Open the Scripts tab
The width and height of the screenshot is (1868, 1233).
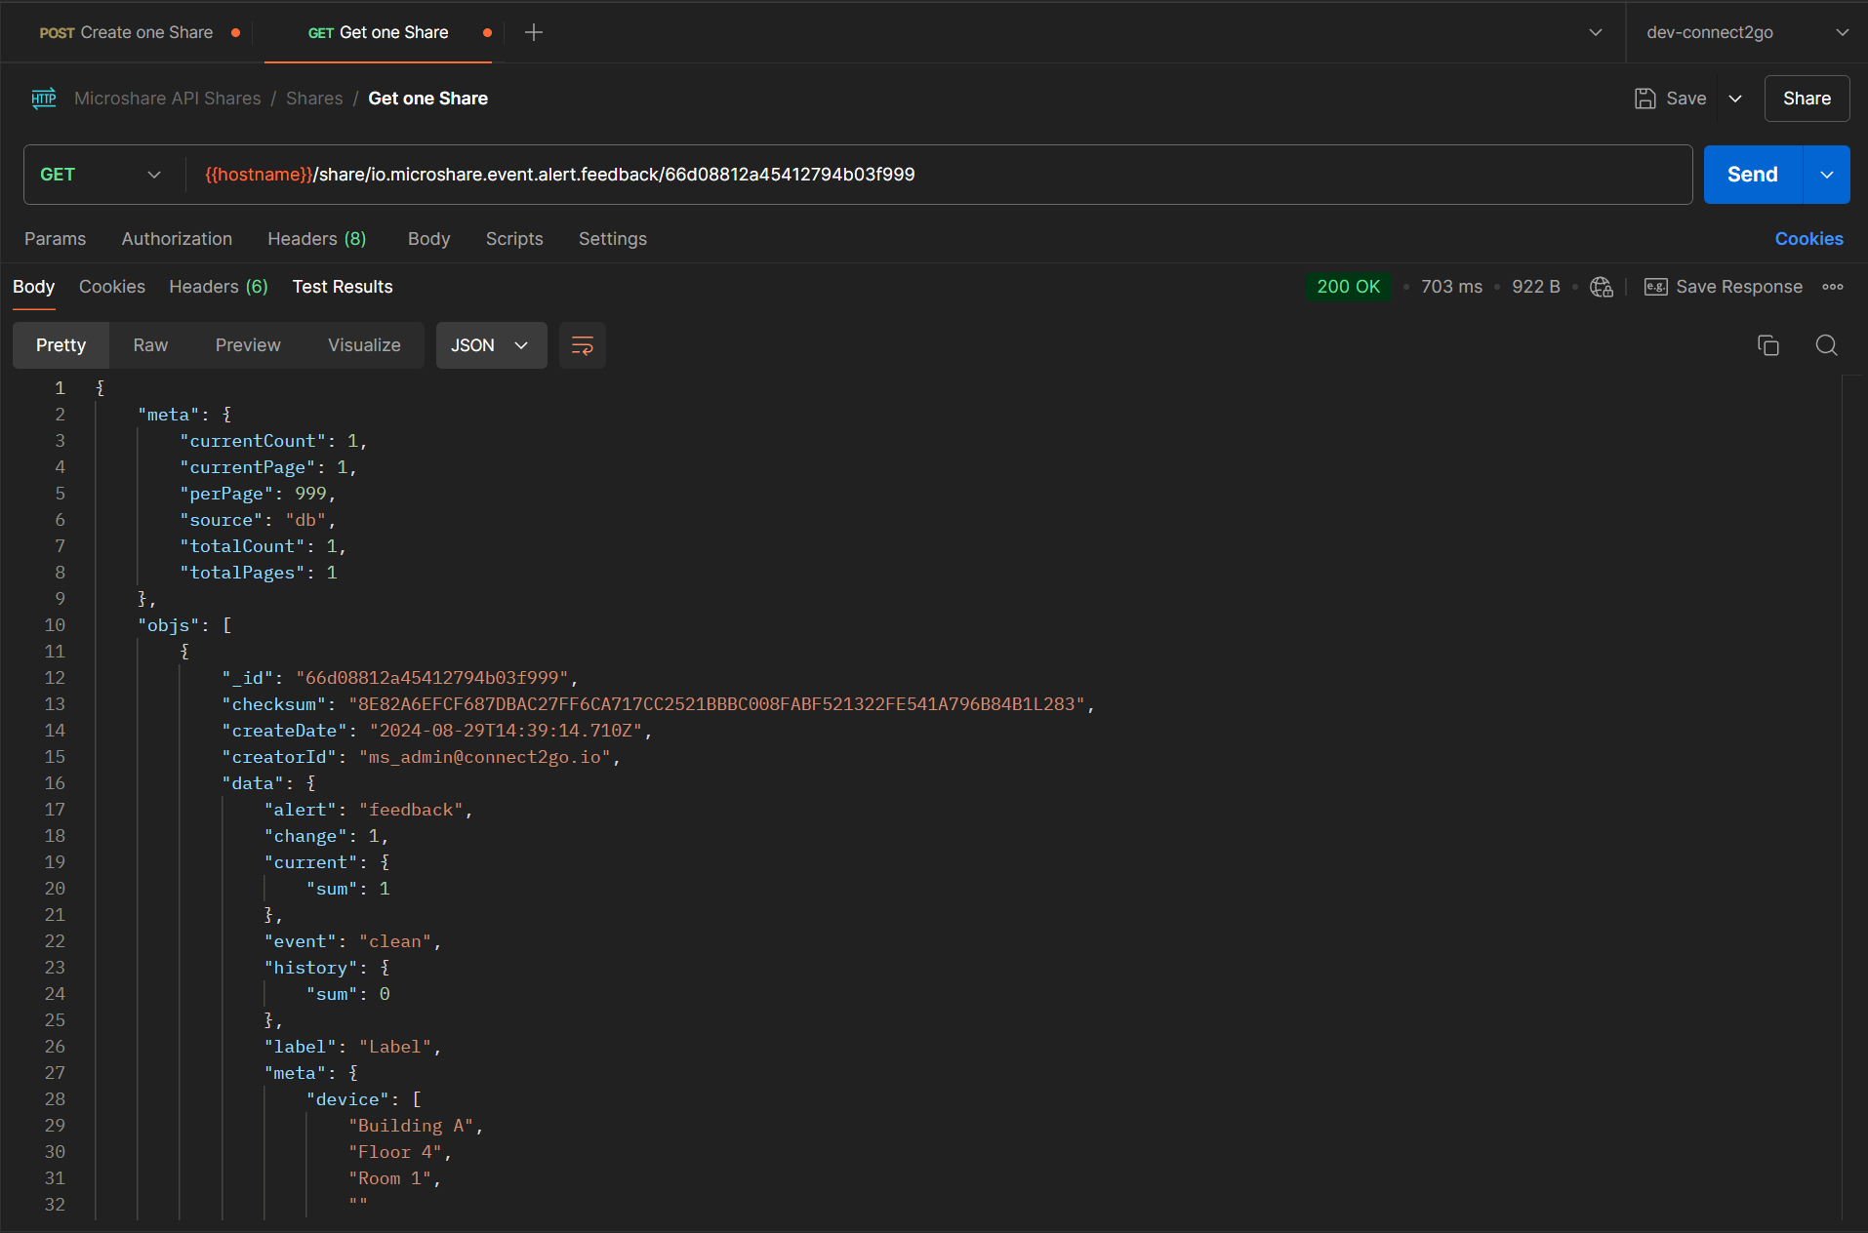[514, 239]
